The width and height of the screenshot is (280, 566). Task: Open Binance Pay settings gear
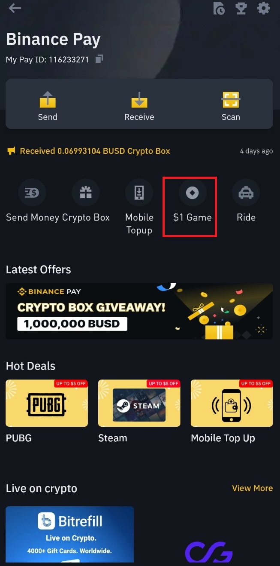coord(263,8)
